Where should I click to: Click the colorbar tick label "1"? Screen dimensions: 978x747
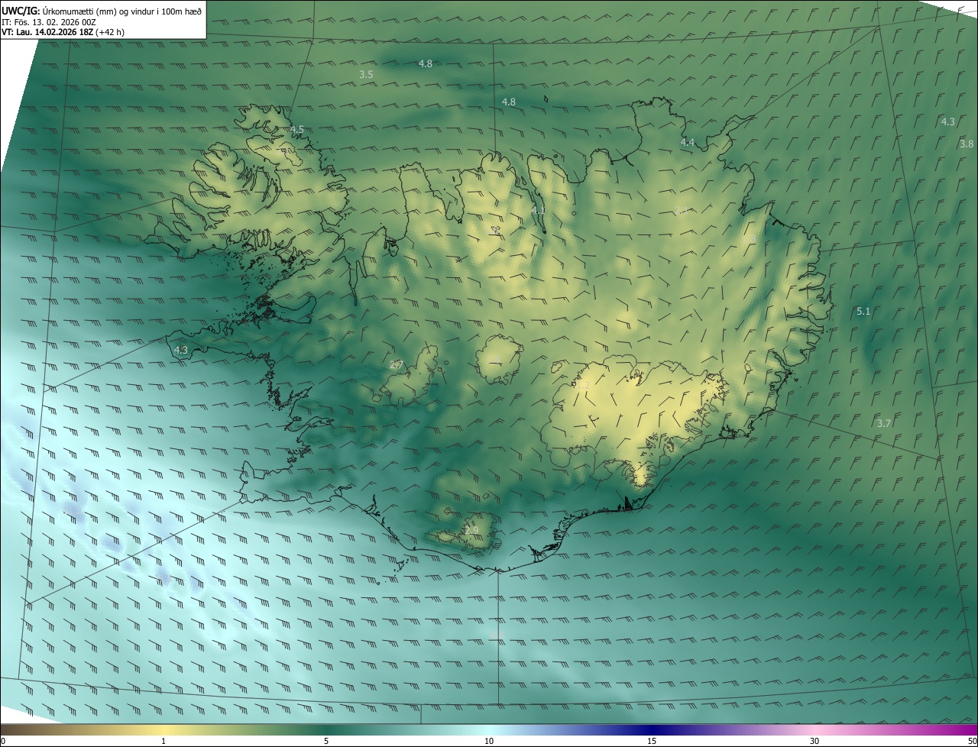click(164, 741)
